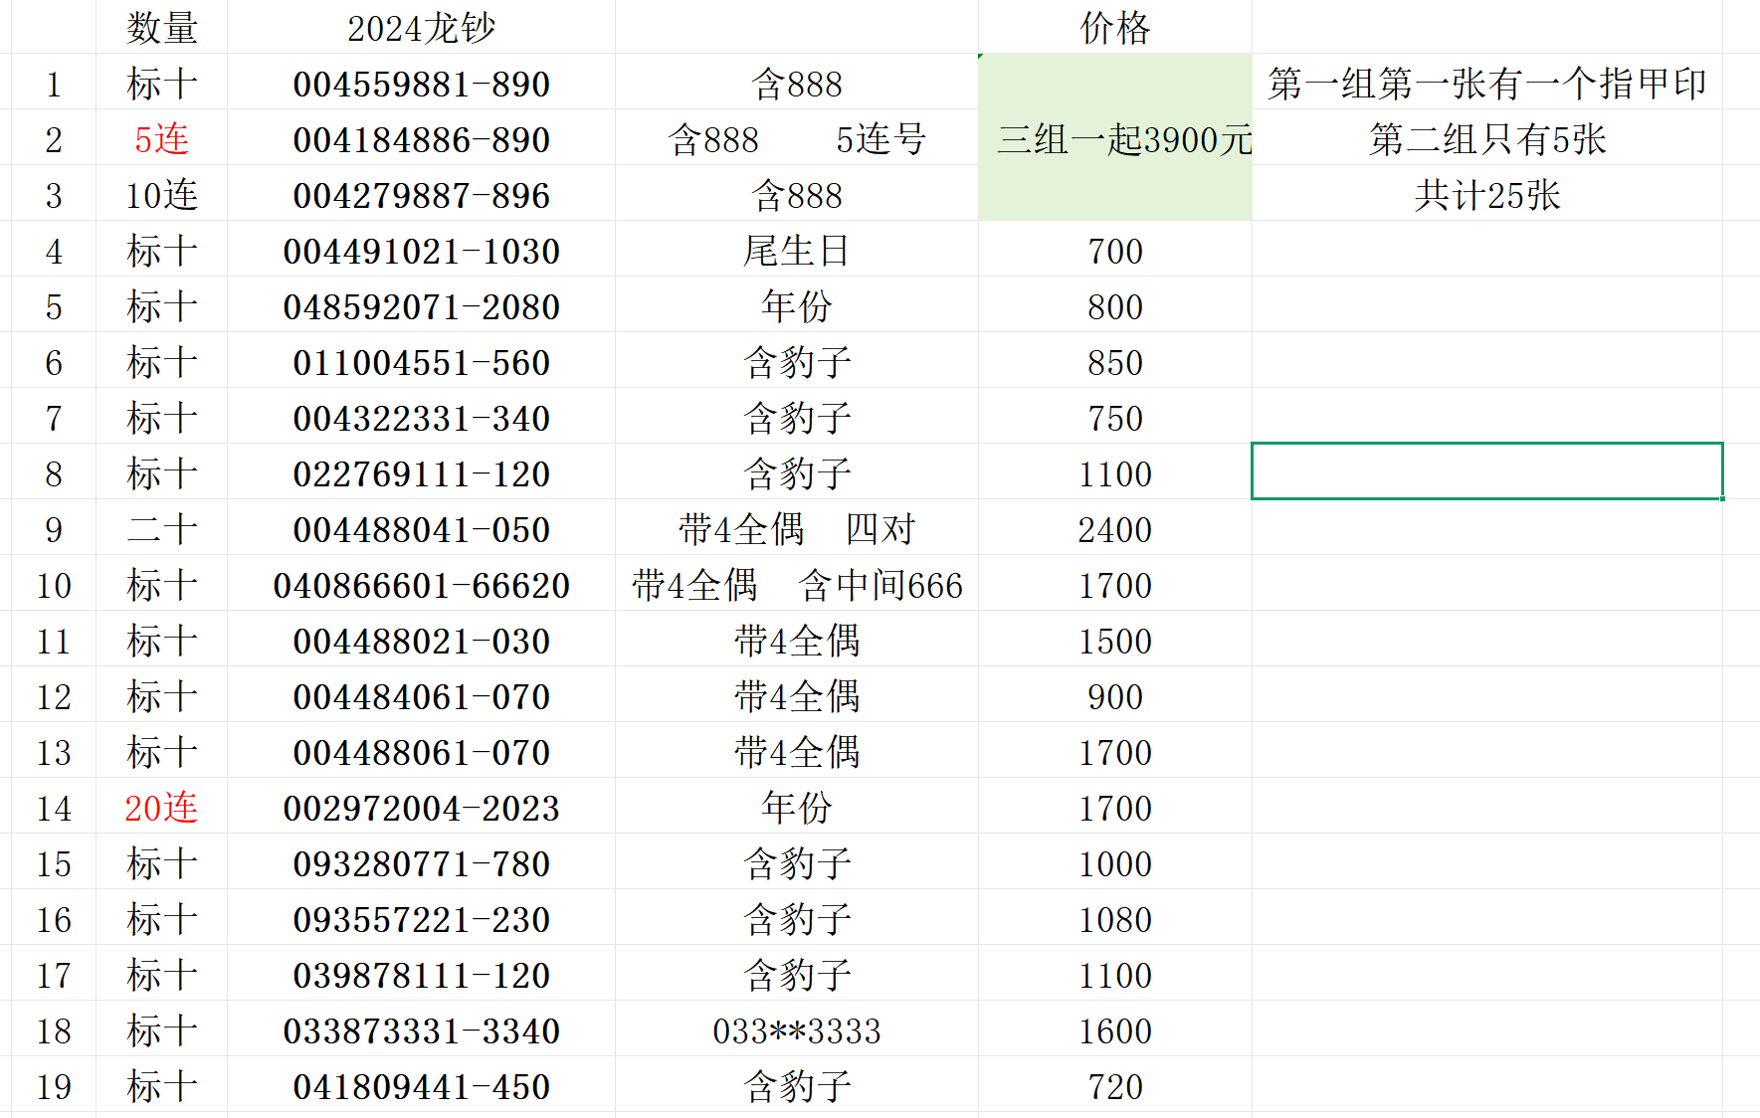The image size is (1760, 1118).
Task: Select serial 002972004-2023
Action: pos(421,808)
